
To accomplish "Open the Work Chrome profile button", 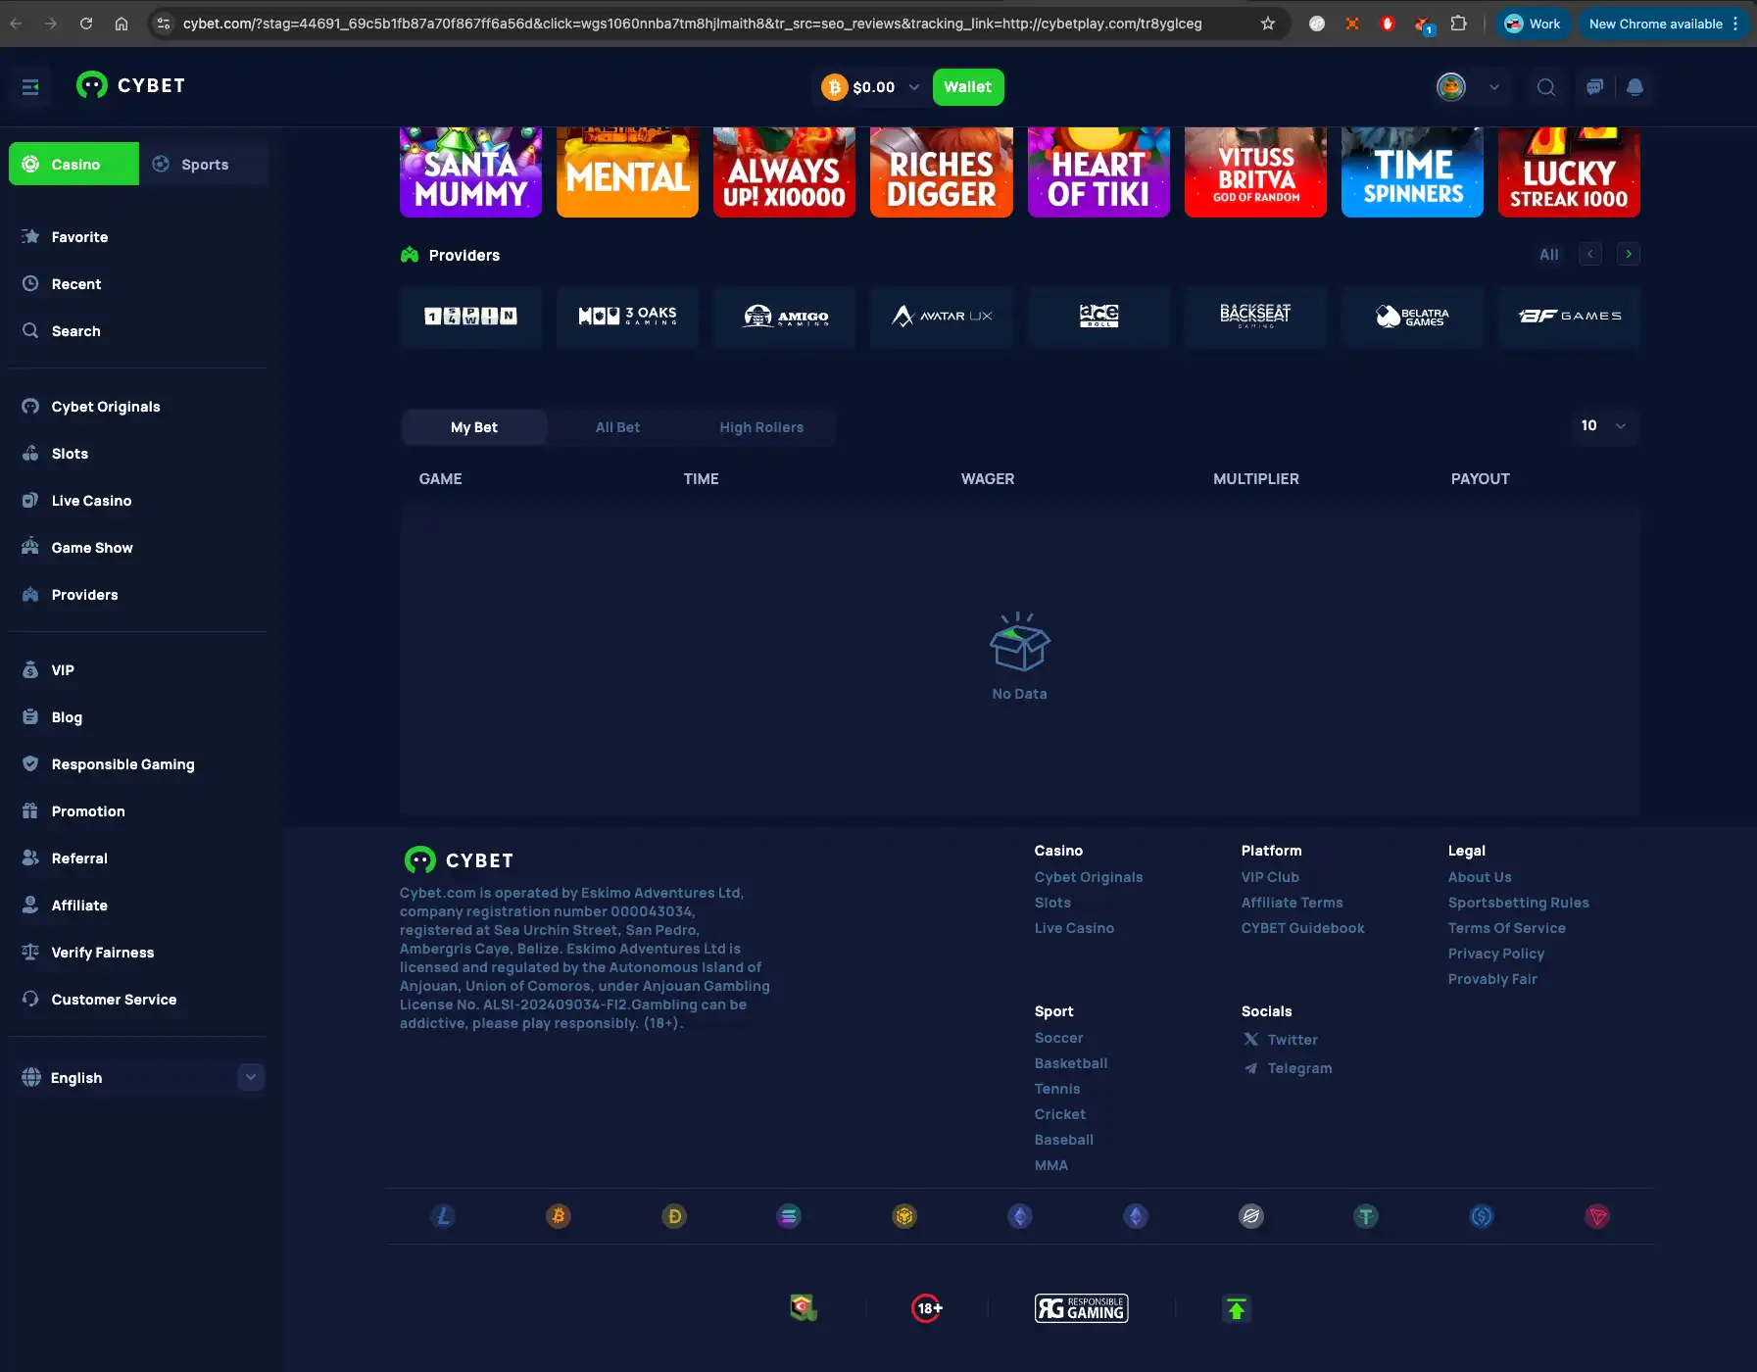I will (x=1533, y=24).
